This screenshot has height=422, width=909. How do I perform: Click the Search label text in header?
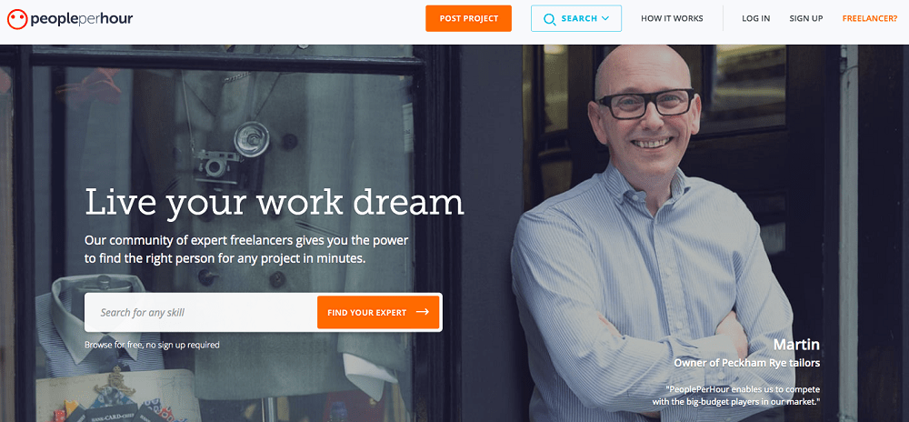pyautogui.click(x=579, y=18)
